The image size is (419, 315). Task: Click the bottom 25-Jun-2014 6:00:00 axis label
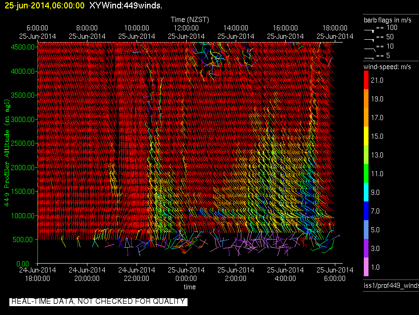click(335, 274)
